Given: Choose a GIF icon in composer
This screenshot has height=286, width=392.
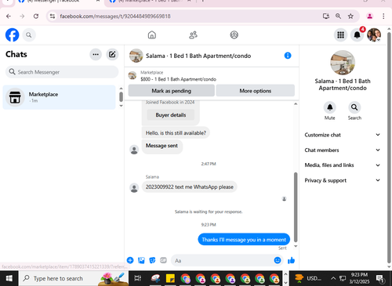Looking at the screenshot, I should [x=163, y=260].
